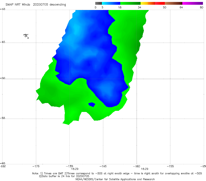Click the colorbar label '64'
The height and width of the screenshot is (181, 206).
click(x=181, y=7)
